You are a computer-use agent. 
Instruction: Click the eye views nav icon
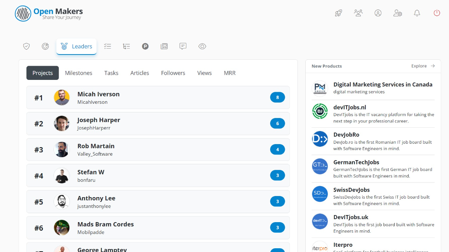(x=202, y=46)
